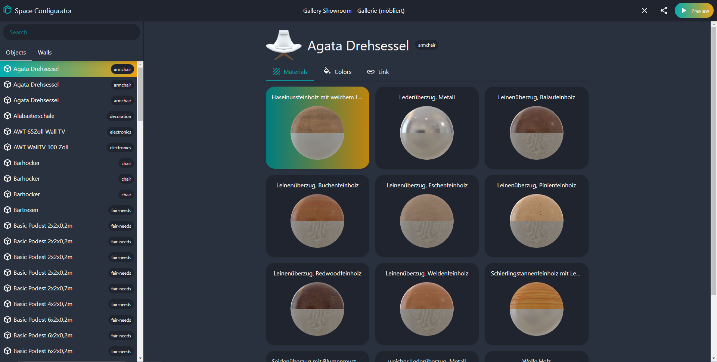Click Gallery Showroom - Gallerie (möbliert) title

[354, 10]
